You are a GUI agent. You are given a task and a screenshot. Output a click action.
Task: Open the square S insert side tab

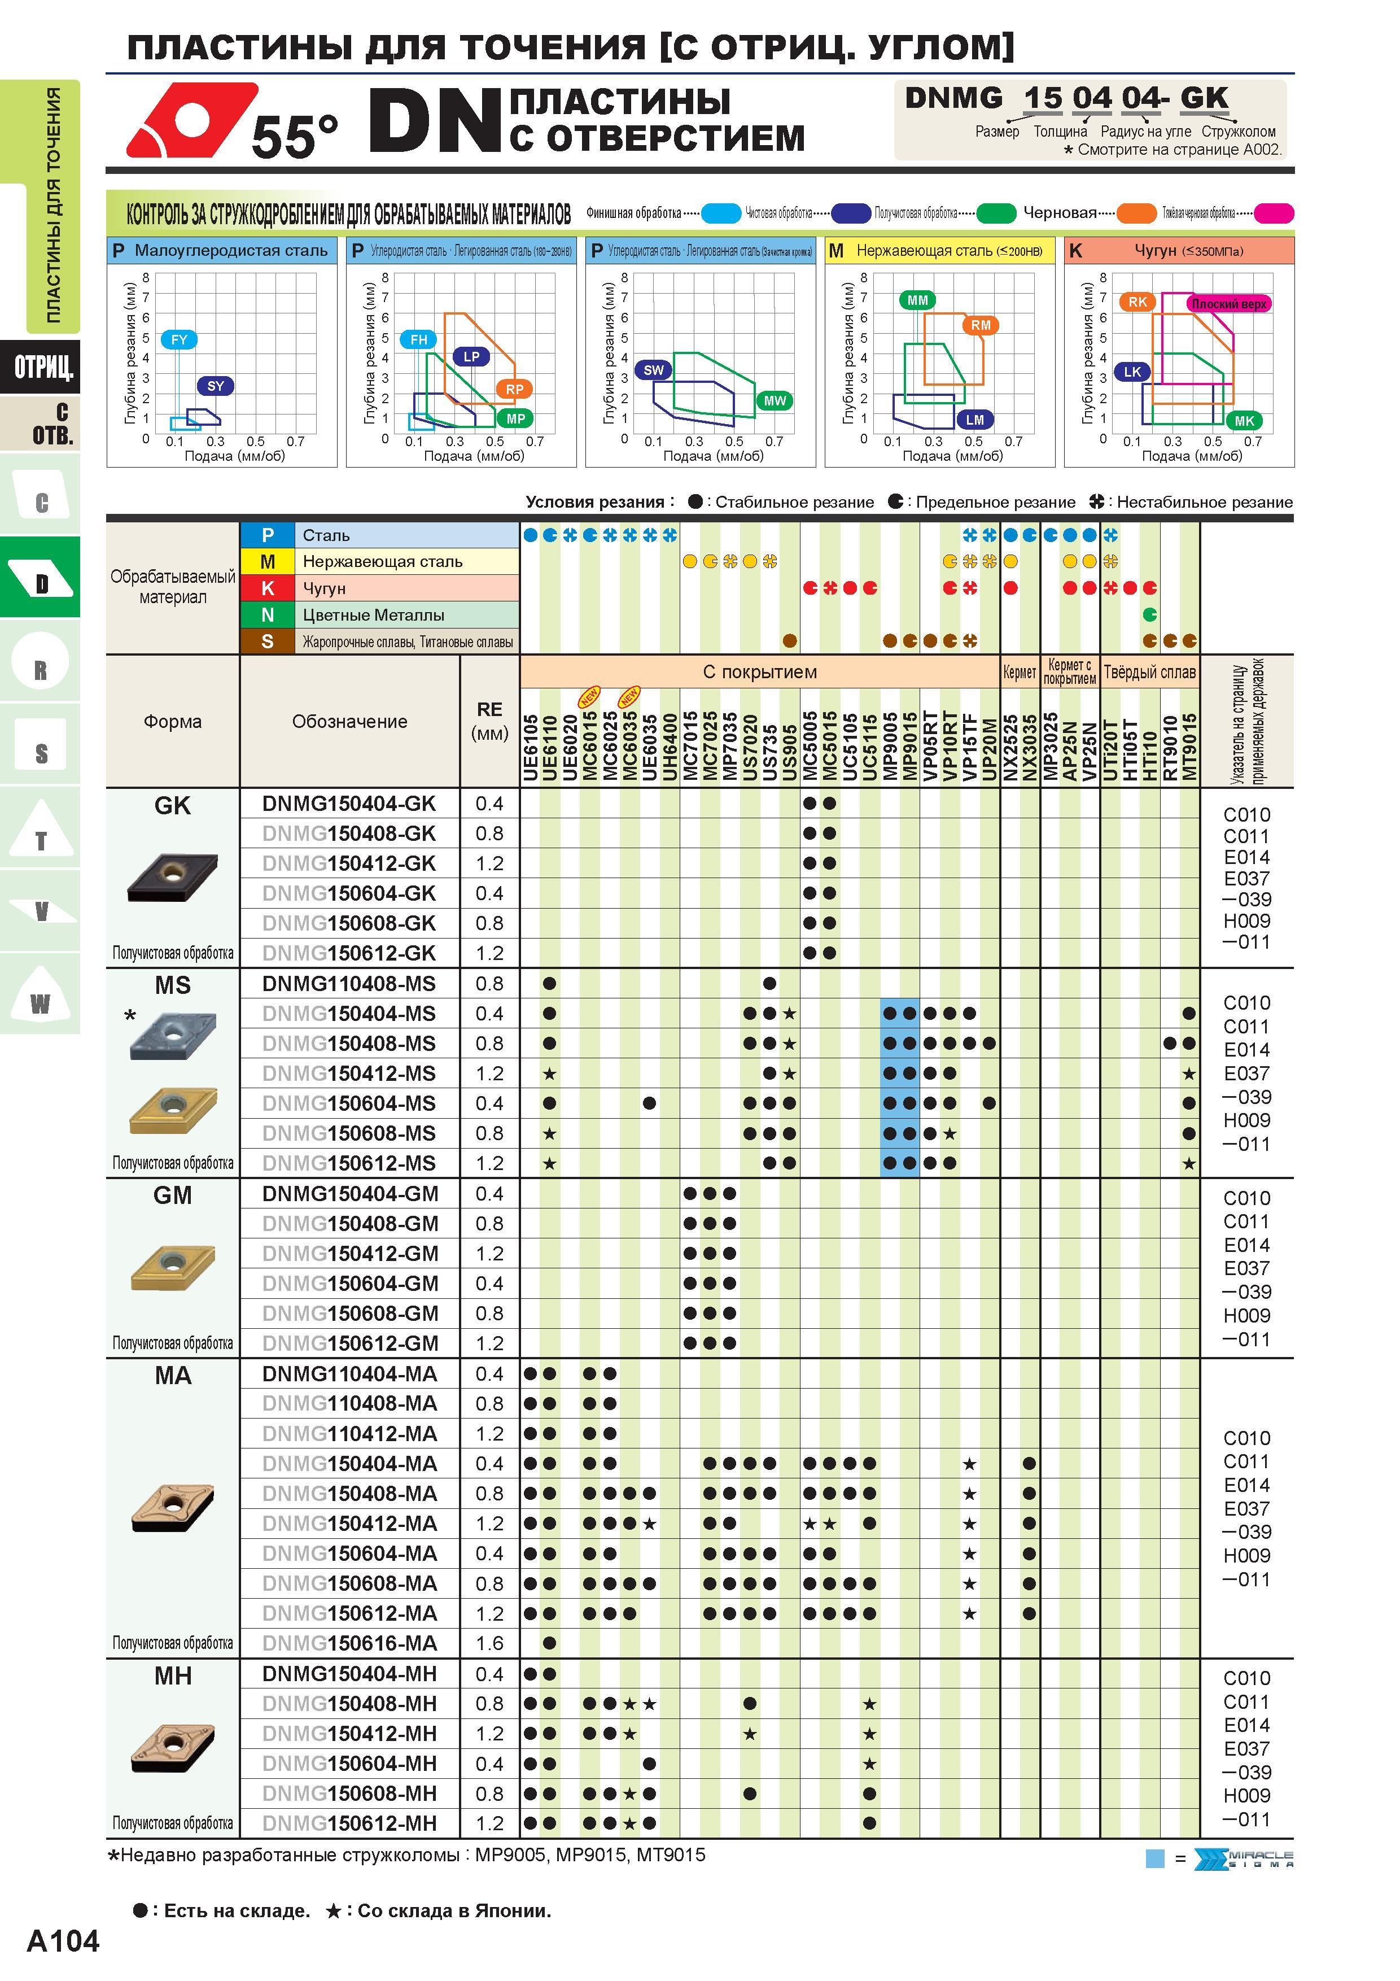click(x=41, y=745)
